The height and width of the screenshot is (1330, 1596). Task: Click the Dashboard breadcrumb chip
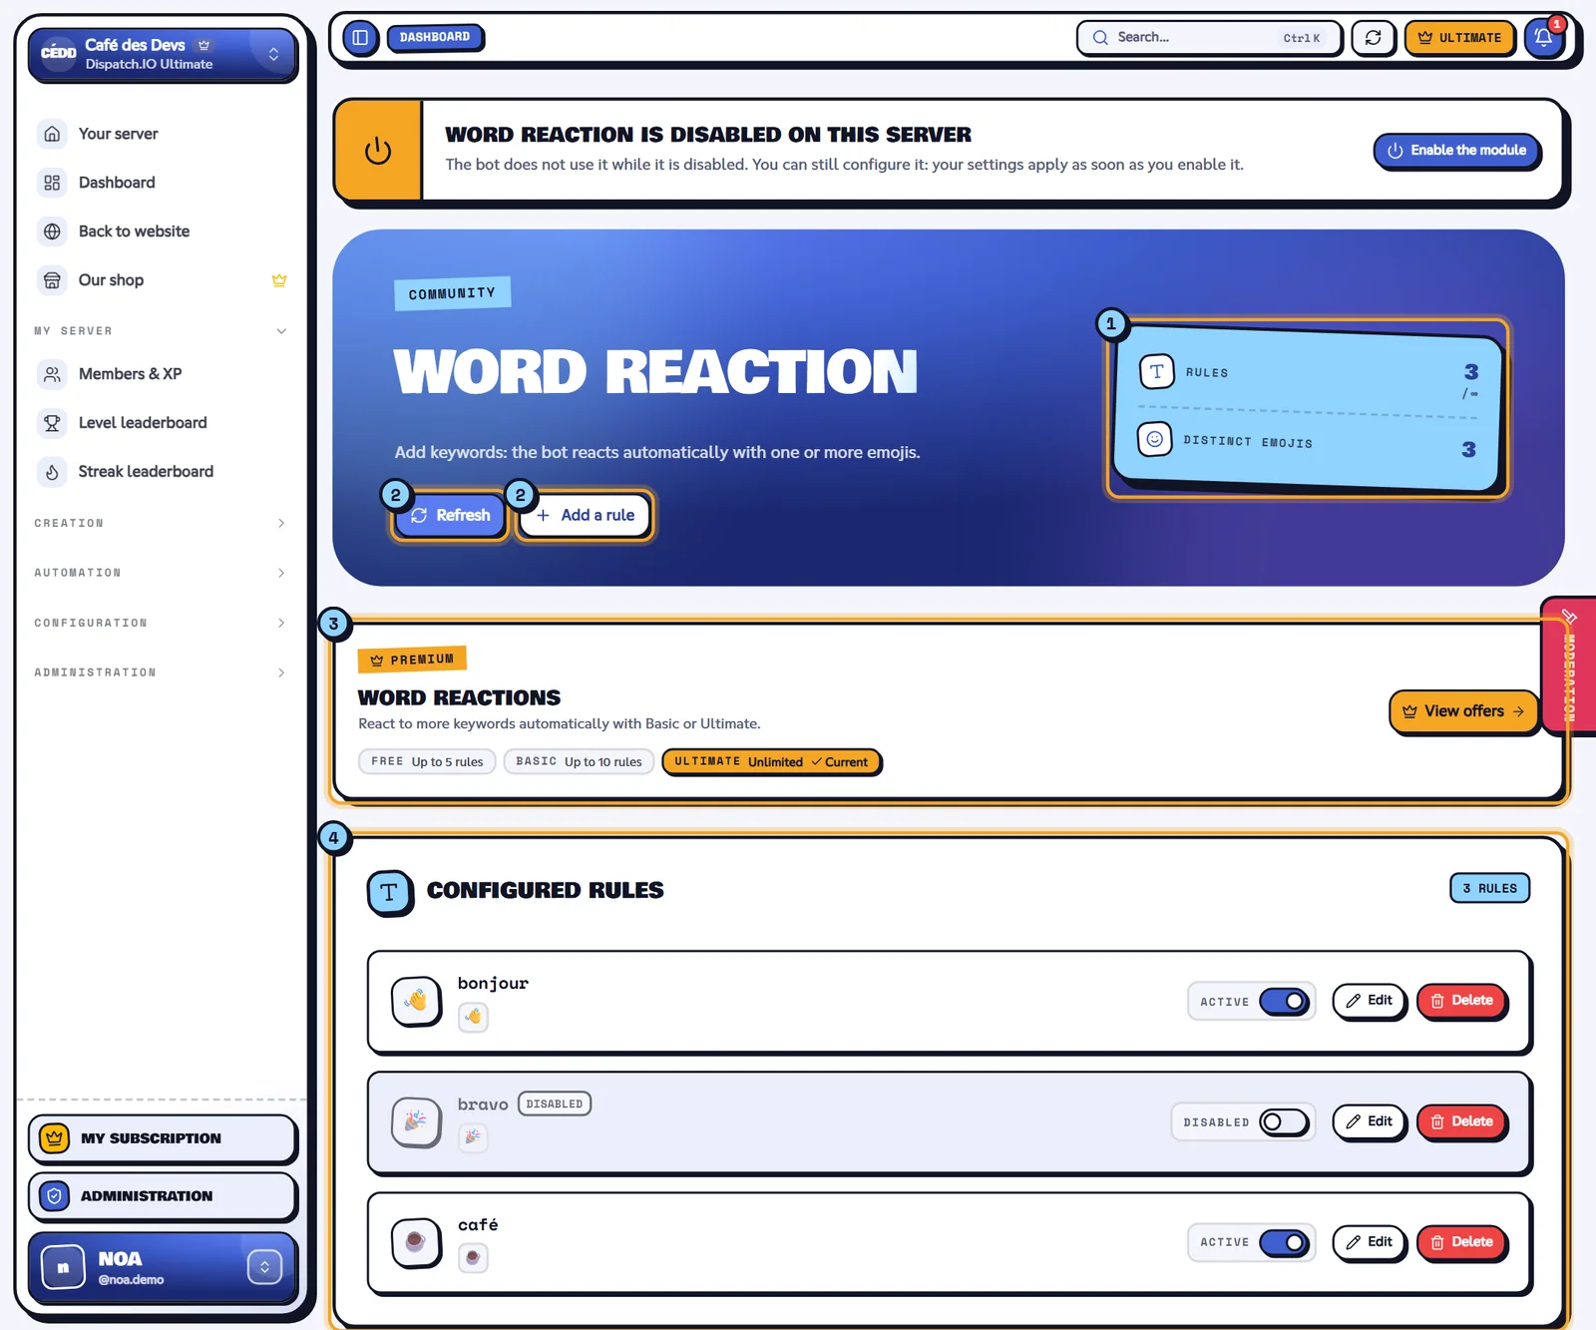coord(435,38)
